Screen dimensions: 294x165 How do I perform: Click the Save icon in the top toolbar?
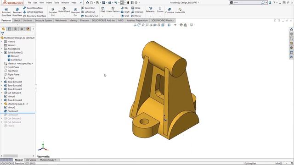click(103, 3)
